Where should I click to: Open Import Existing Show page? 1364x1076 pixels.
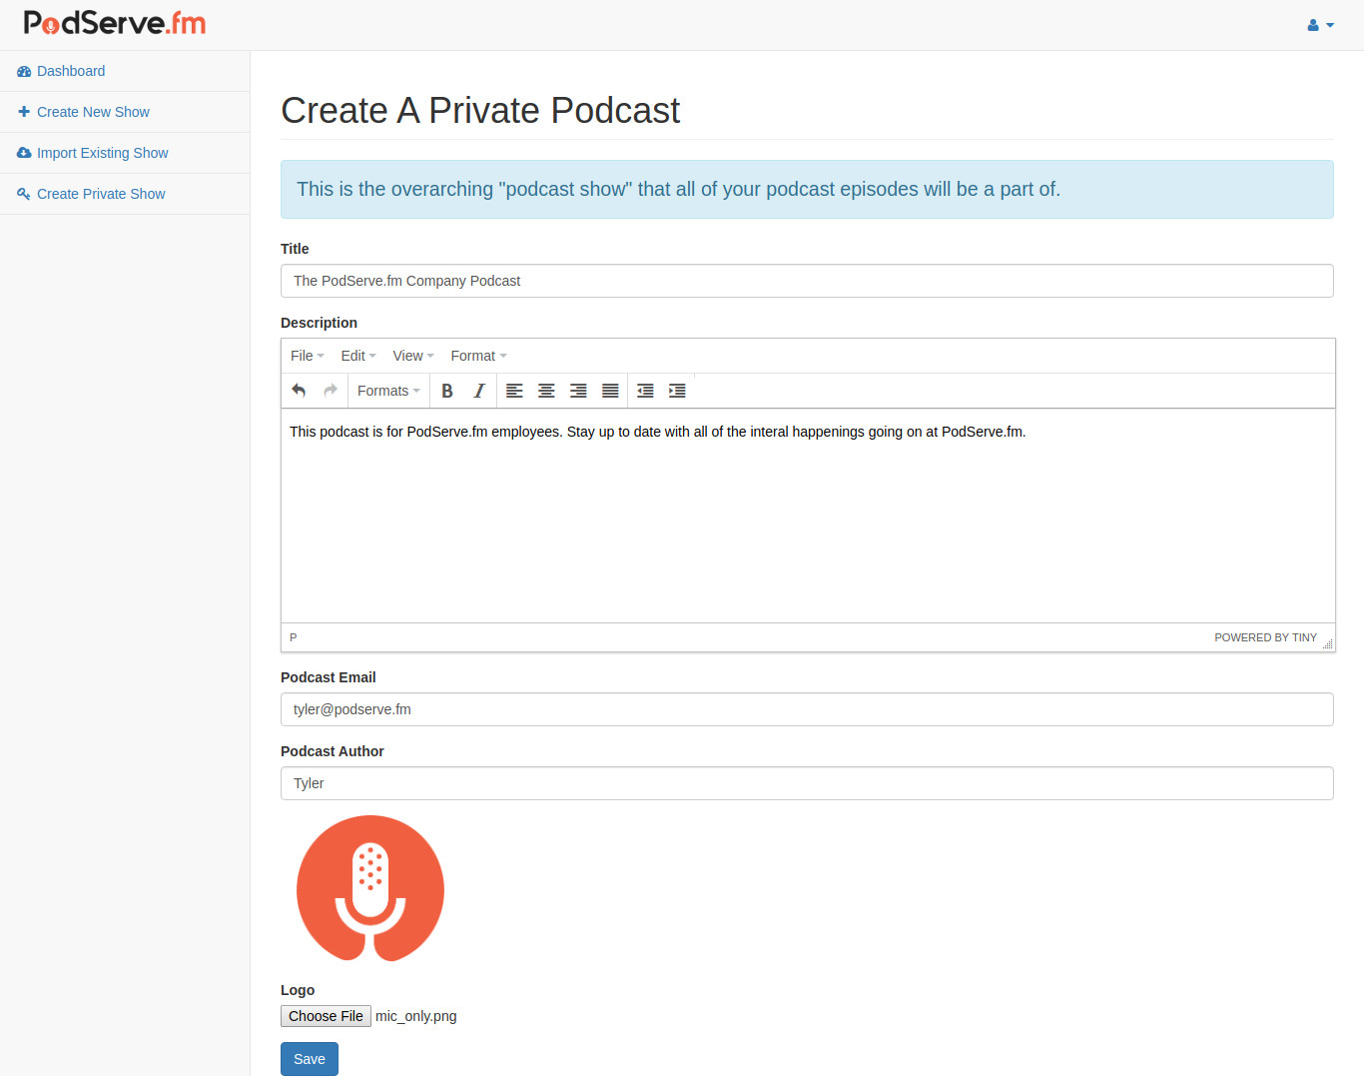(125, 153)
